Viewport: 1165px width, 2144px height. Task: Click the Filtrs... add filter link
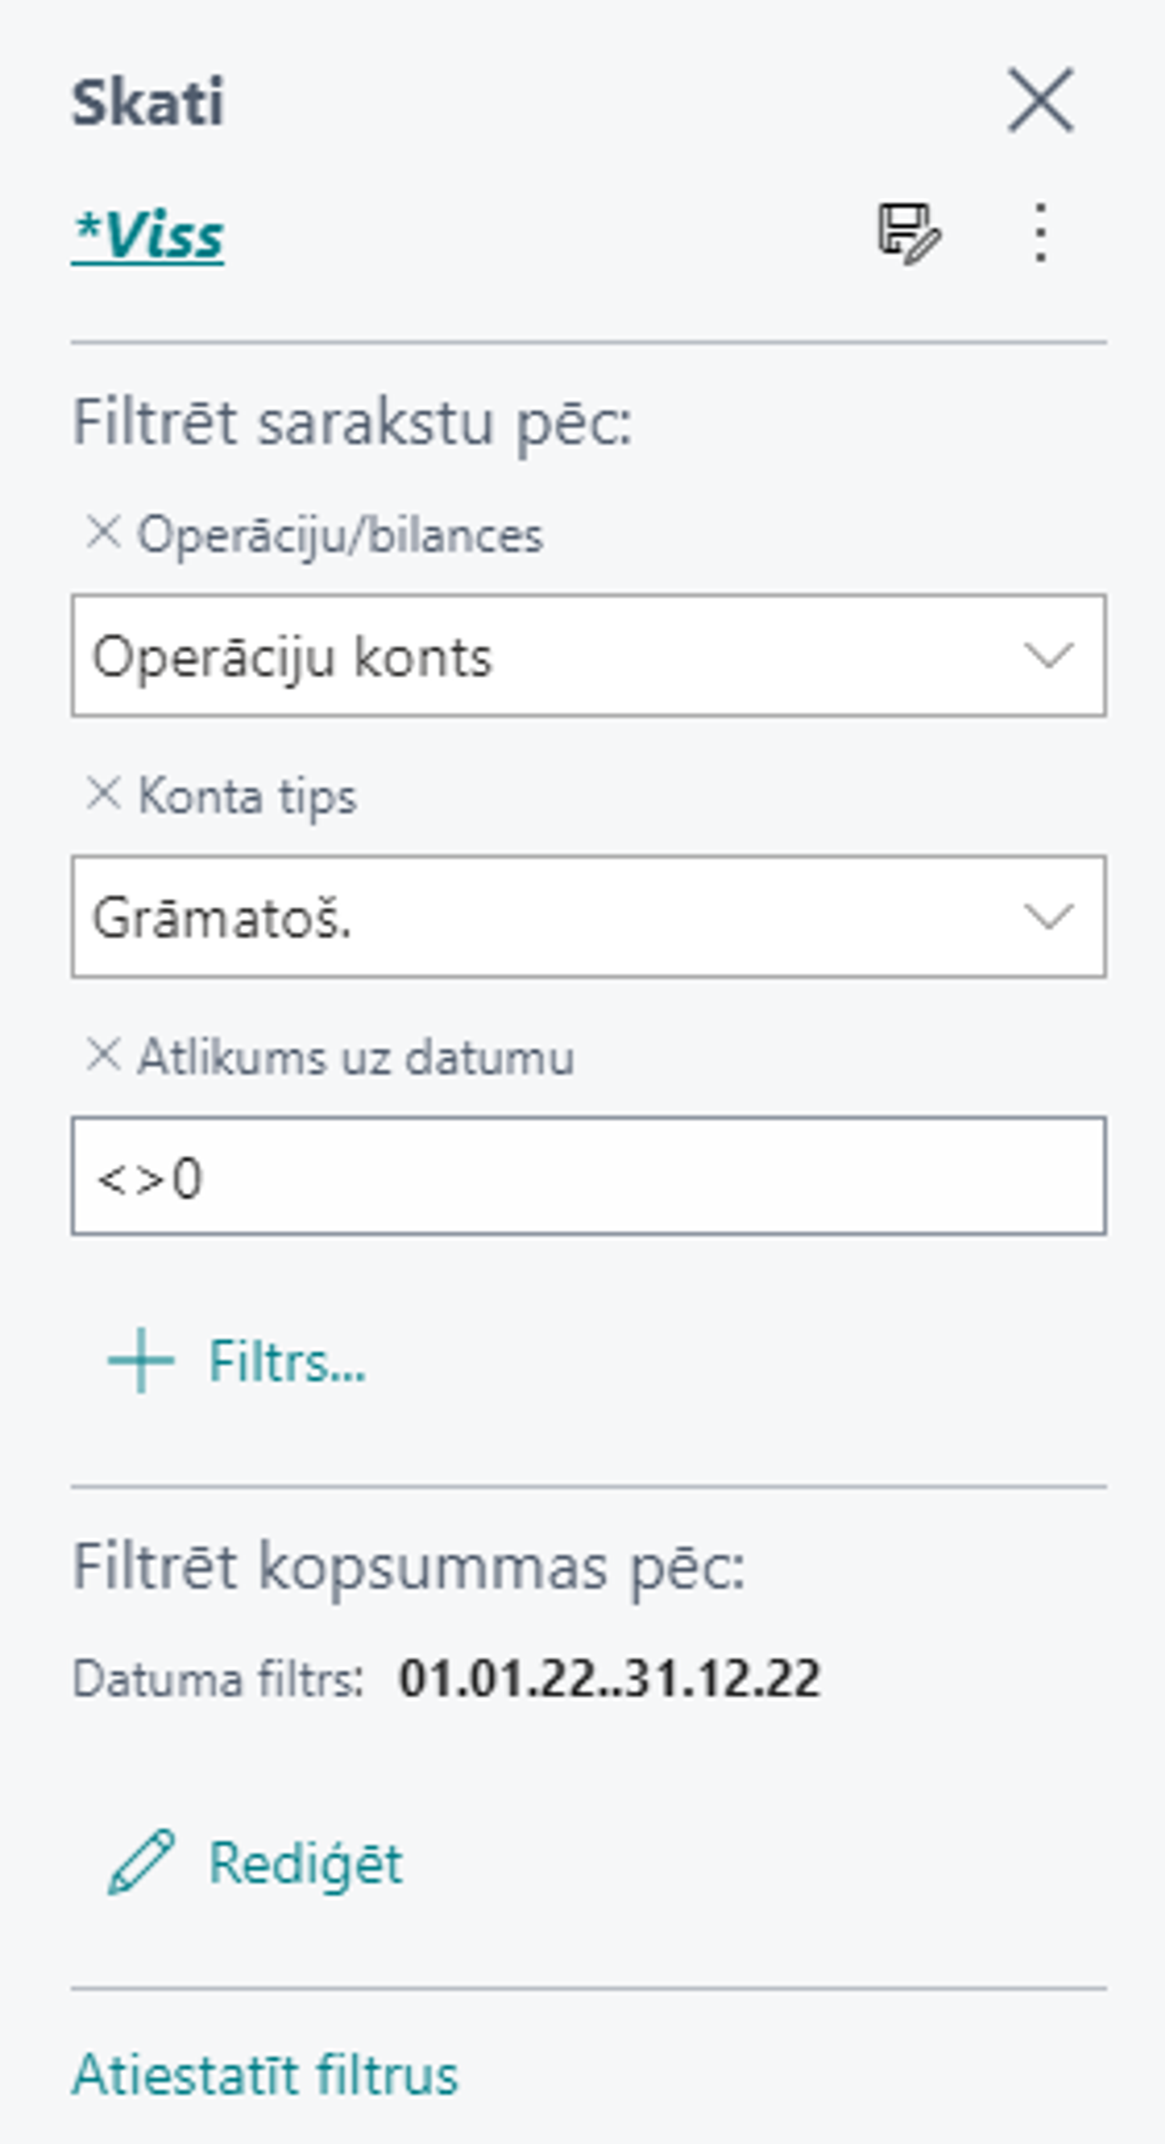click(x=287, y=1362)
